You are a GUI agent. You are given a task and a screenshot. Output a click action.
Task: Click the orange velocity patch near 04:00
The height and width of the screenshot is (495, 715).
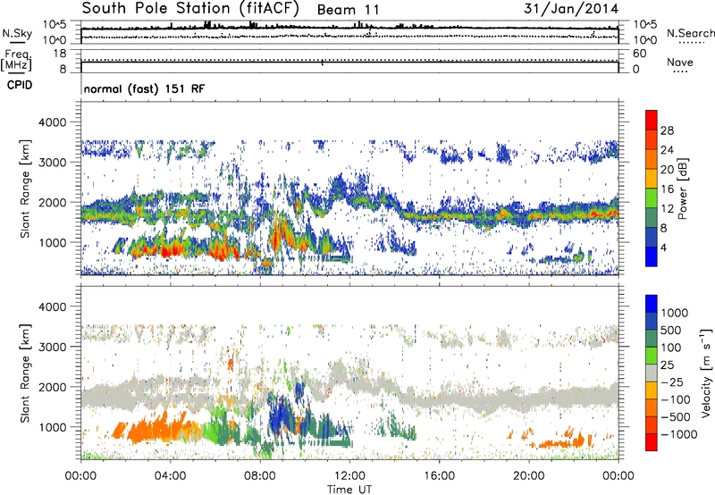pyautogui.click(x=160, y=430)
